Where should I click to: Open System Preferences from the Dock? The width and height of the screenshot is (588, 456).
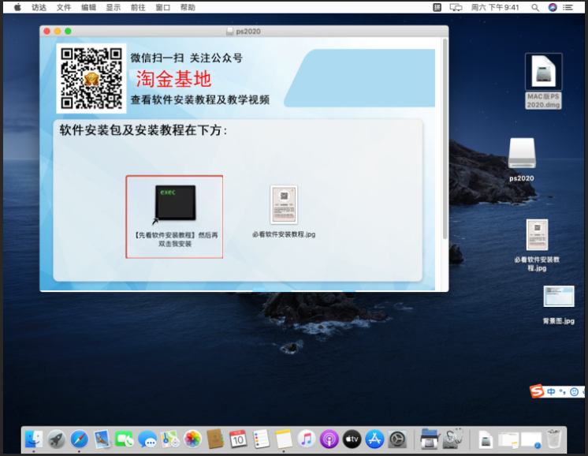tap(397, 439)
